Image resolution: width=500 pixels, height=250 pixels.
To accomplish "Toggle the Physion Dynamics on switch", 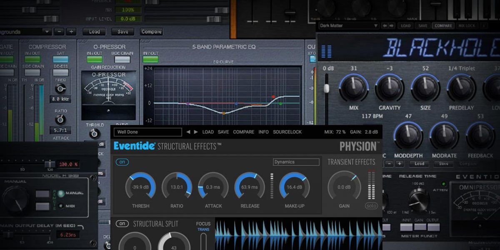I will 122,162.
